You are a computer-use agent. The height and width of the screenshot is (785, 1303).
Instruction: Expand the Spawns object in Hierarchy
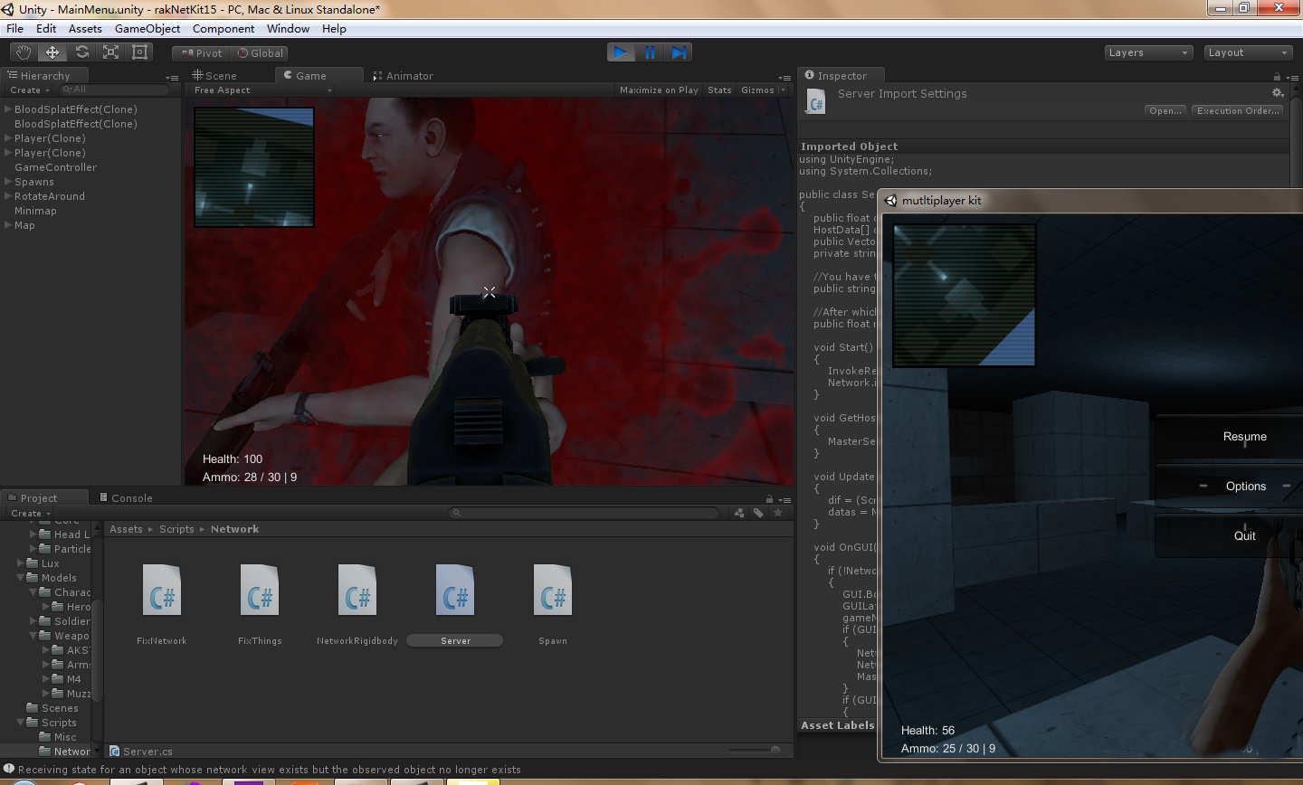(8, 182)
